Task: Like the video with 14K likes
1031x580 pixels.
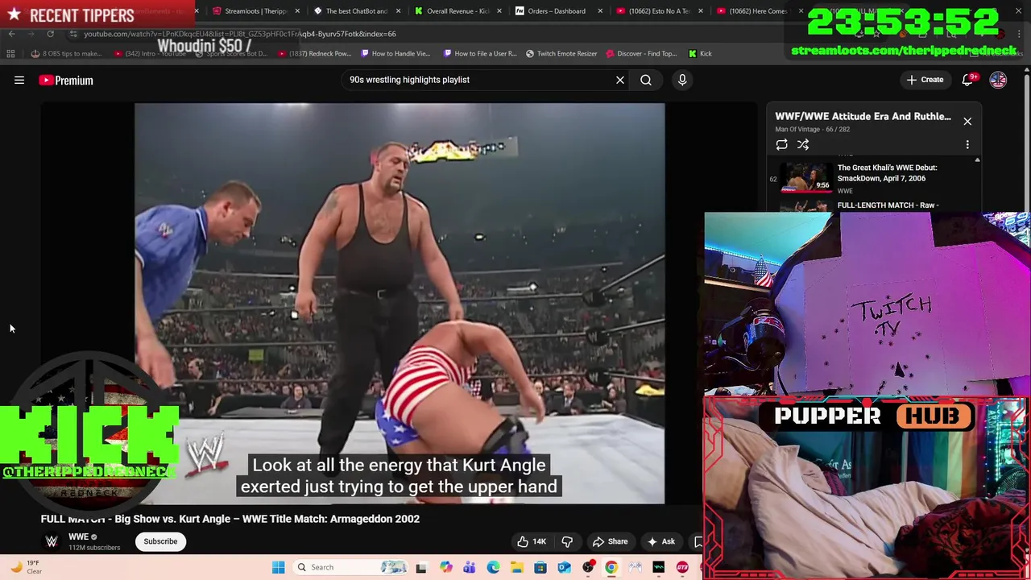Action: pyautogui.click(x=531, y=541)
